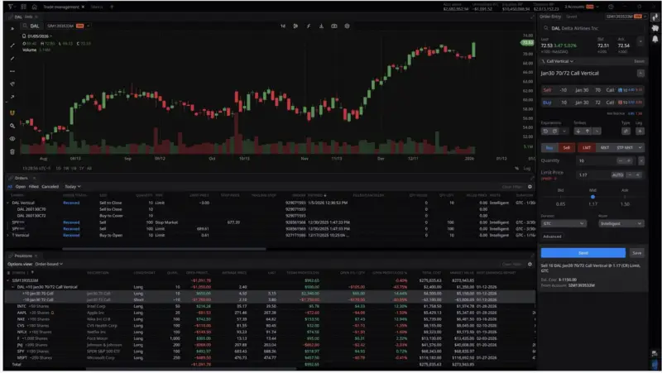The height and width of the screenshot is (373, 662).
Task: Click the platform logo menu icon
Action: coord(11,7)
